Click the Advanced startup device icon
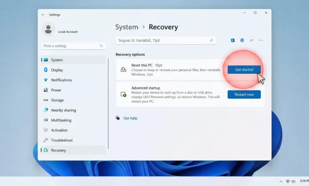 click(x=123, y=94)
